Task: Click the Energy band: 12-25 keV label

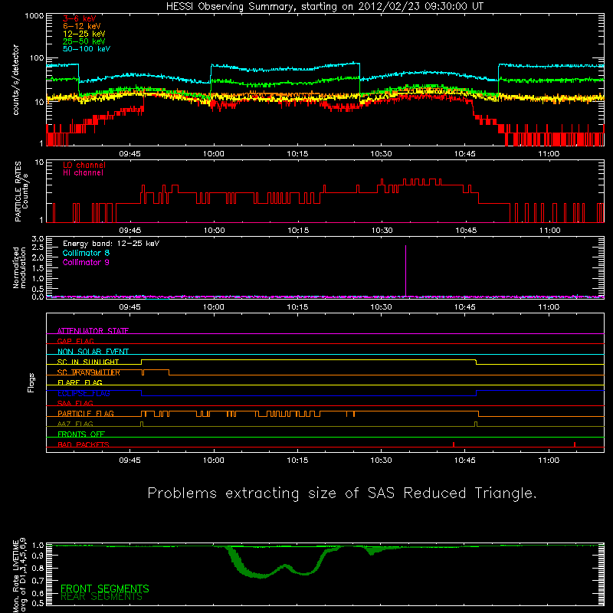Action: [x=111, y=244]
